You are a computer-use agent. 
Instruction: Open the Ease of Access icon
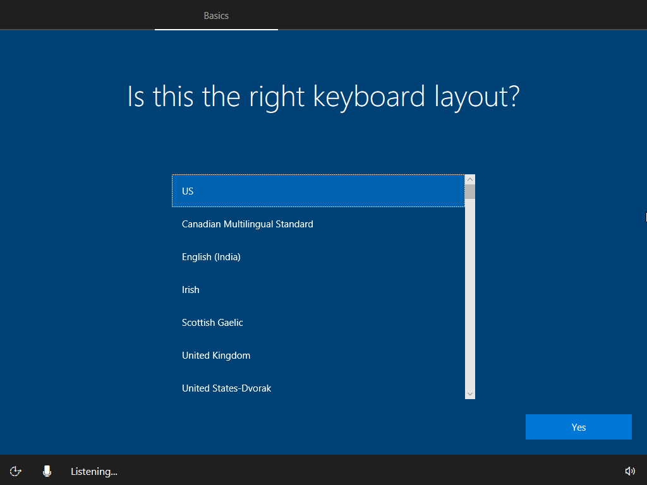16,471
